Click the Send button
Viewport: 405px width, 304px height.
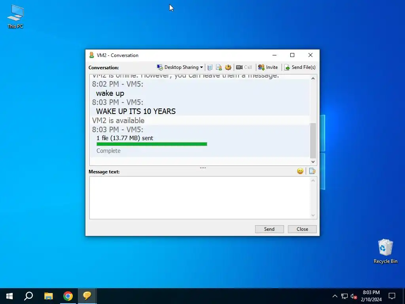point(269,229)
